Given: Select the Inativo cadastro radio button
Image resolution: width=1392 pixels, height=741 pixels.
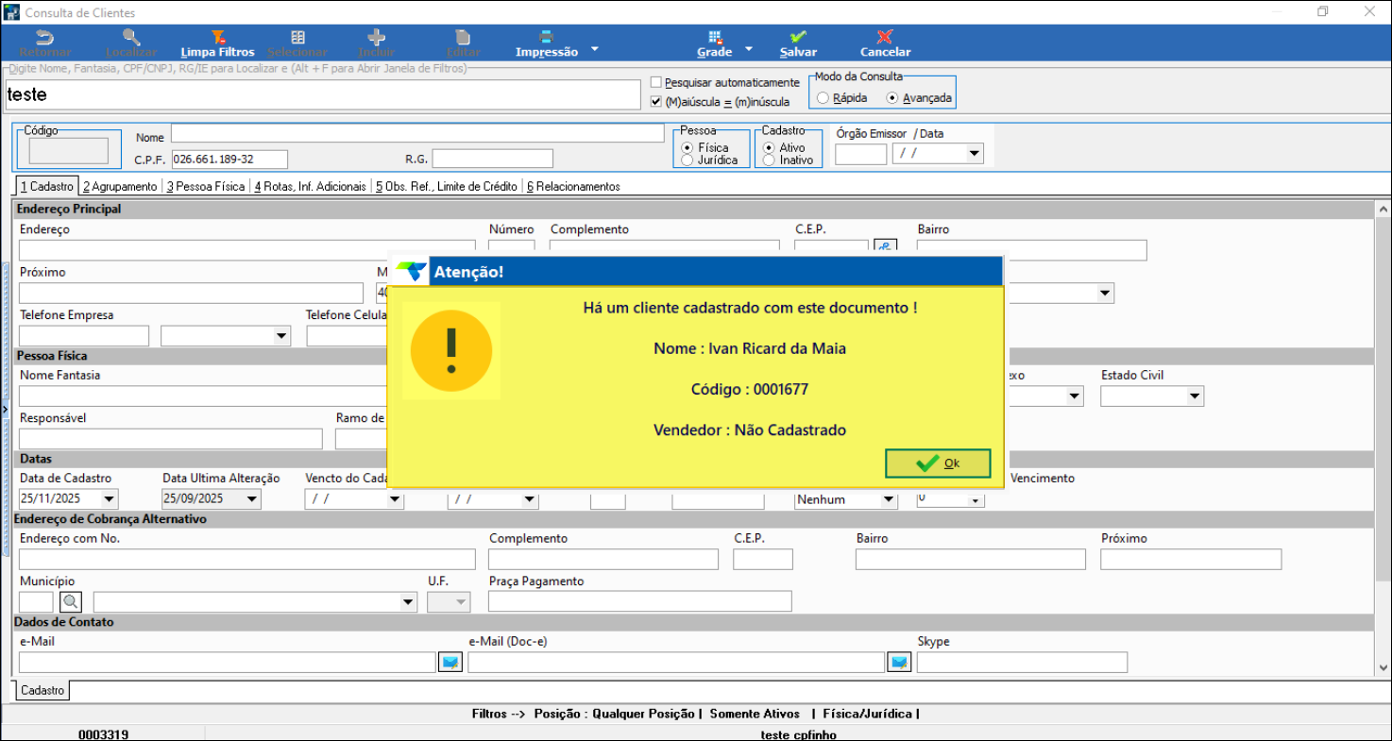Looking at the screenshot, I should (x=769, y=160).
